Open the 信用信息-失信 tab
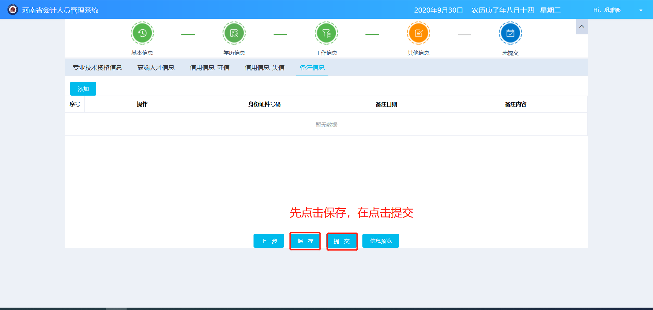653x310 pixels. (x=264, y=67)
